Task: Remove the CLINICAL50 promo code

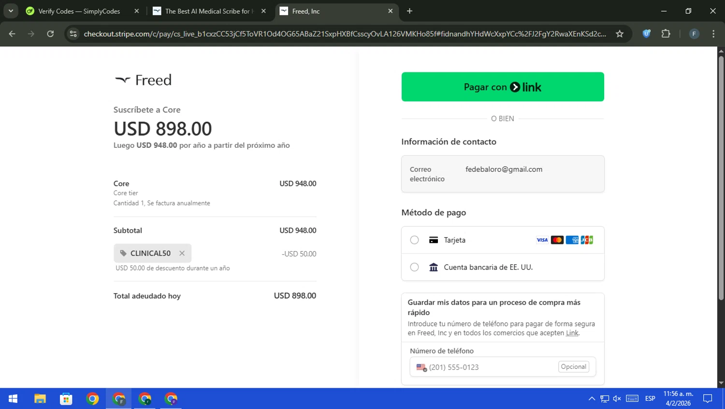Action: tap(182, 253)
